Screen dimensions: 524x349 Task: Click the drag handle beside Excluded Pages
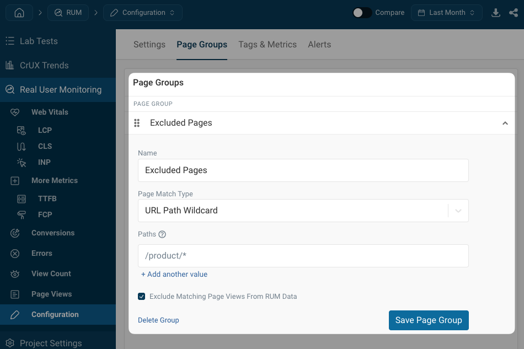[x=137, y=123]
